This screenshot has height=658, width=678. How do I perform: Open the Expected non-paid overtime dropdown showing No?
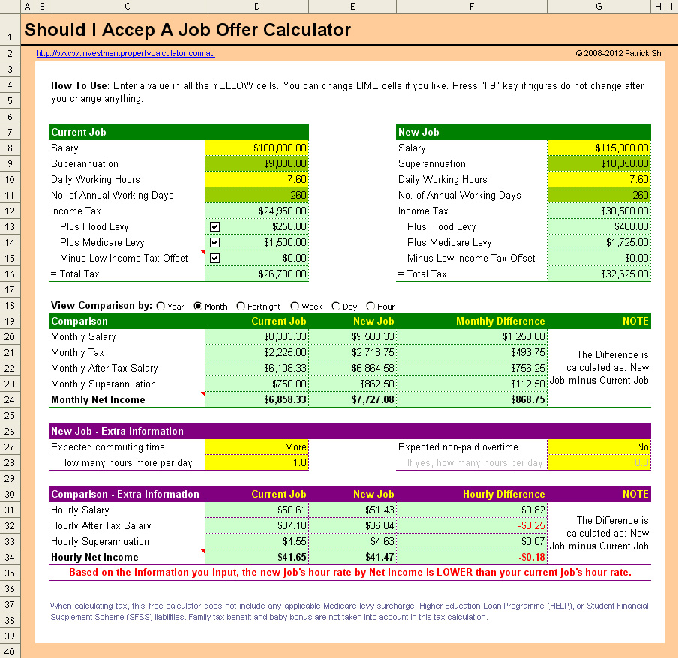pyautogui.click(x=598, y=447)
